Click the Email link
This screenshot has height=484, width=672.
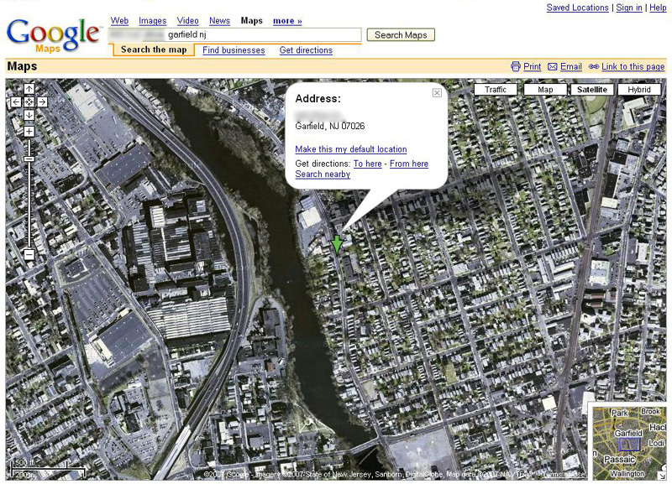[571, 66]
